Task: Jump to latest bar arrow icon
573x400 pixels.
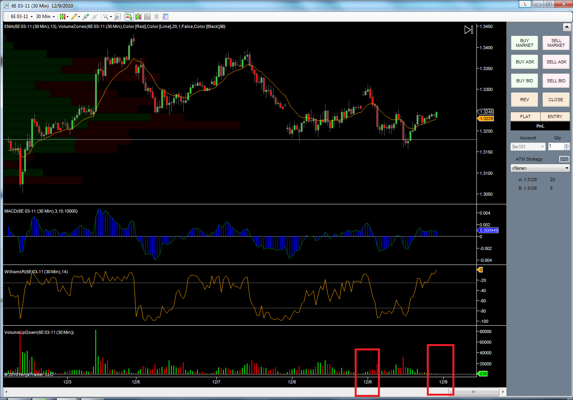Action: pyautogui.click(x=469, y=30)
